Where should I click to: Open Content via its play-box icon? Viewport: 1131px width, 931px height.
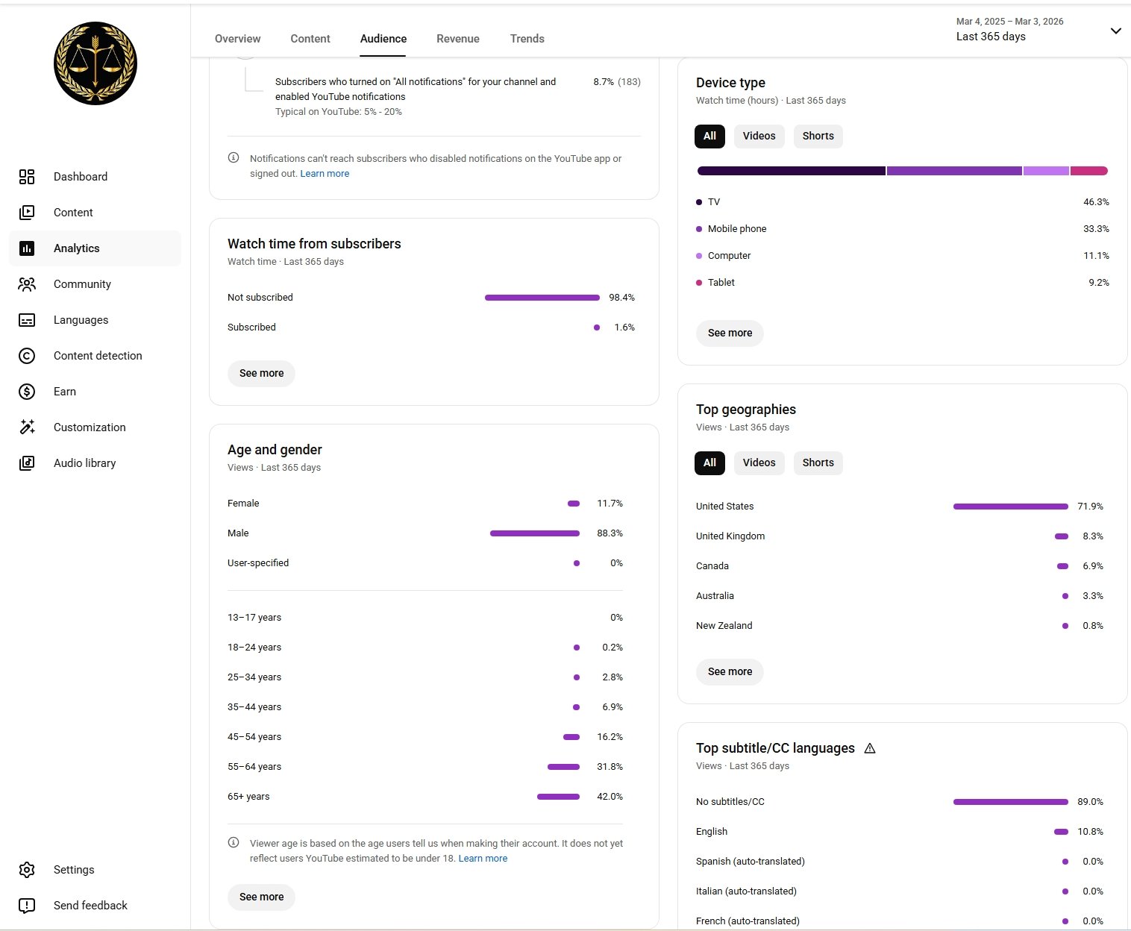click(x=27, y=213)
